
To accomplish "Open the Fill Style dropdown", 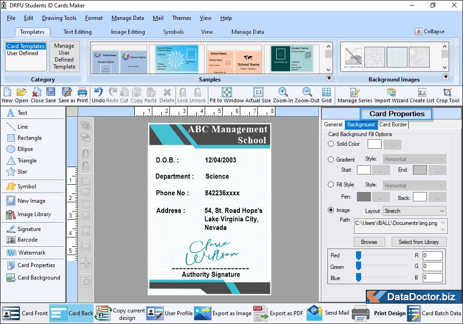I will pos(414,186).
